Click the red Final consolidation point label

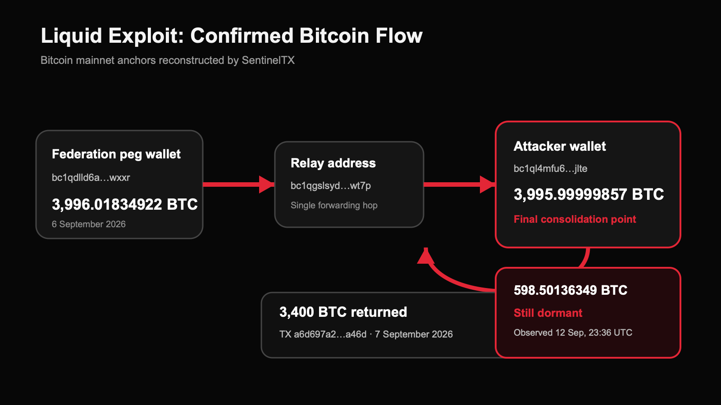coord(575,219)
